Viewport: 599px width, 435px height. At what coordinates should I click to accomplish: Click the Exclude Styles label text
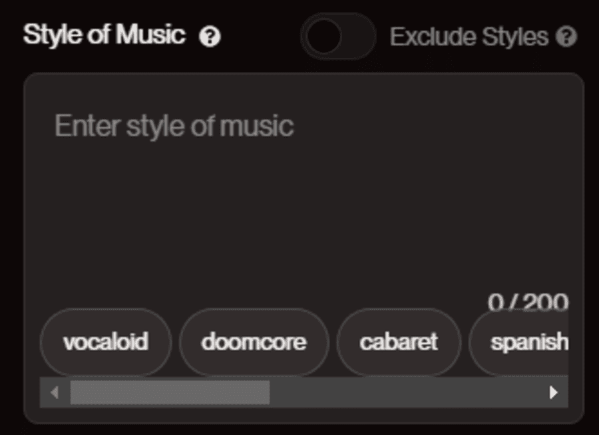(469, 37)
